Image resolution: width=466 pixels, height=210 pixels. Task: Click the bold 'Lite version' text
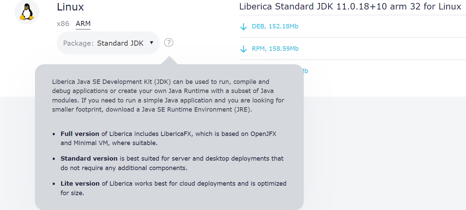[80, 184]
